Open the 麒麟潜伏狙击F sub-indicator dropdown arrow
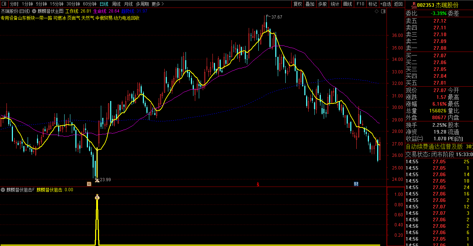 click(x=3, y=190)
